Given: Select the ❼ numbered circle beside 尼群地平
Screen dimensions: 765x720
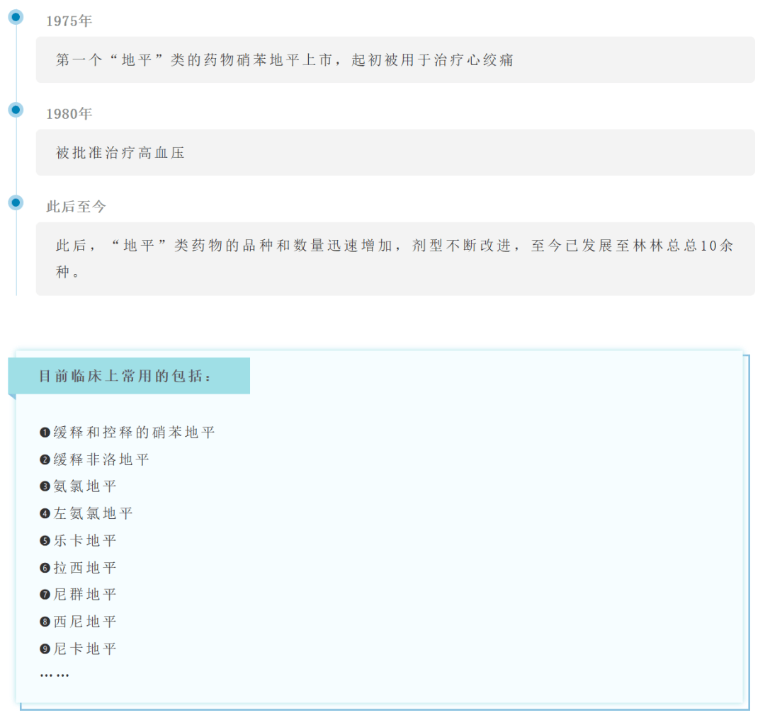Looking at the screenshot, I should coord(45,595).
